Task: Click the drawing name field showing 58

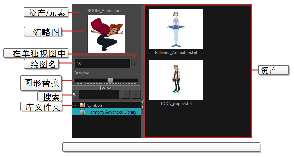Action: pos(102,63)
